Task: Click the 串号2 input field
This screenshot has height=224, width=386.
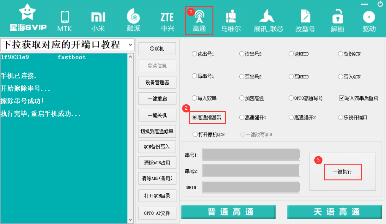Action: click(x=251, y=171)
